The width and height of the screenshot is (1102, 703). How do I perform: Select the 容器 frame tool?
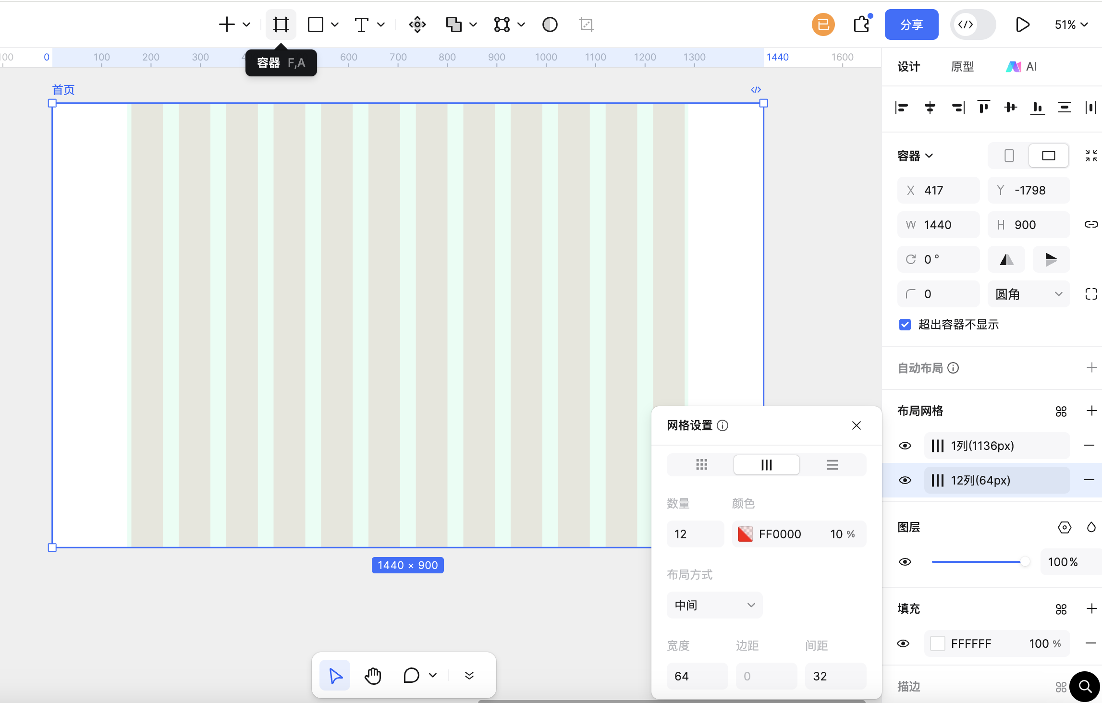281,24
